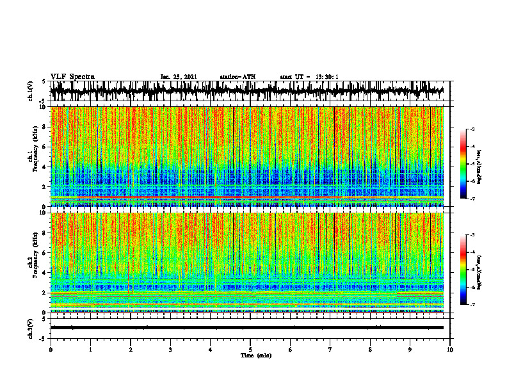Click the time-axis tick label "1"
Viewport: 507px width, 392px height.
coord(90,350)
